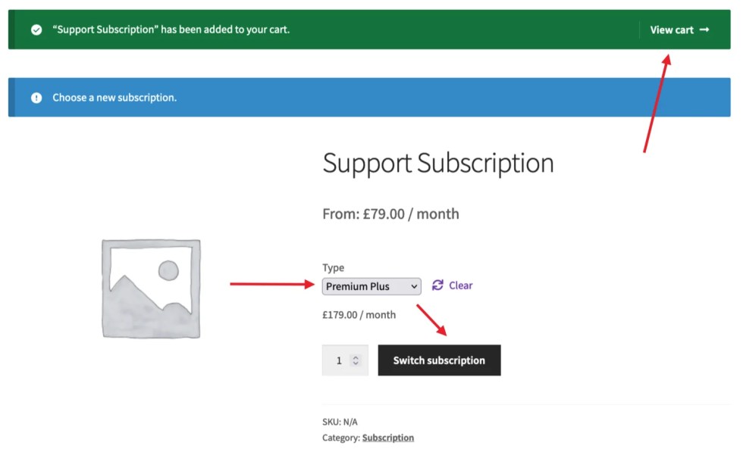743x452 pixels.
Task: Increase quantity with the up stepper arrow
Action: (x=356, y=357)
